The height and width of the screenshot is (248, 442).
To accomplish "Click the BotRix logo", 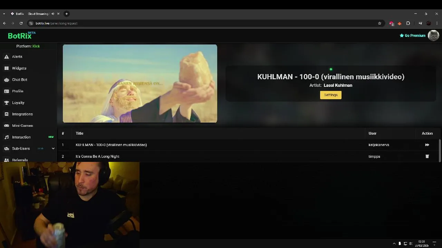I will (21, 35).
